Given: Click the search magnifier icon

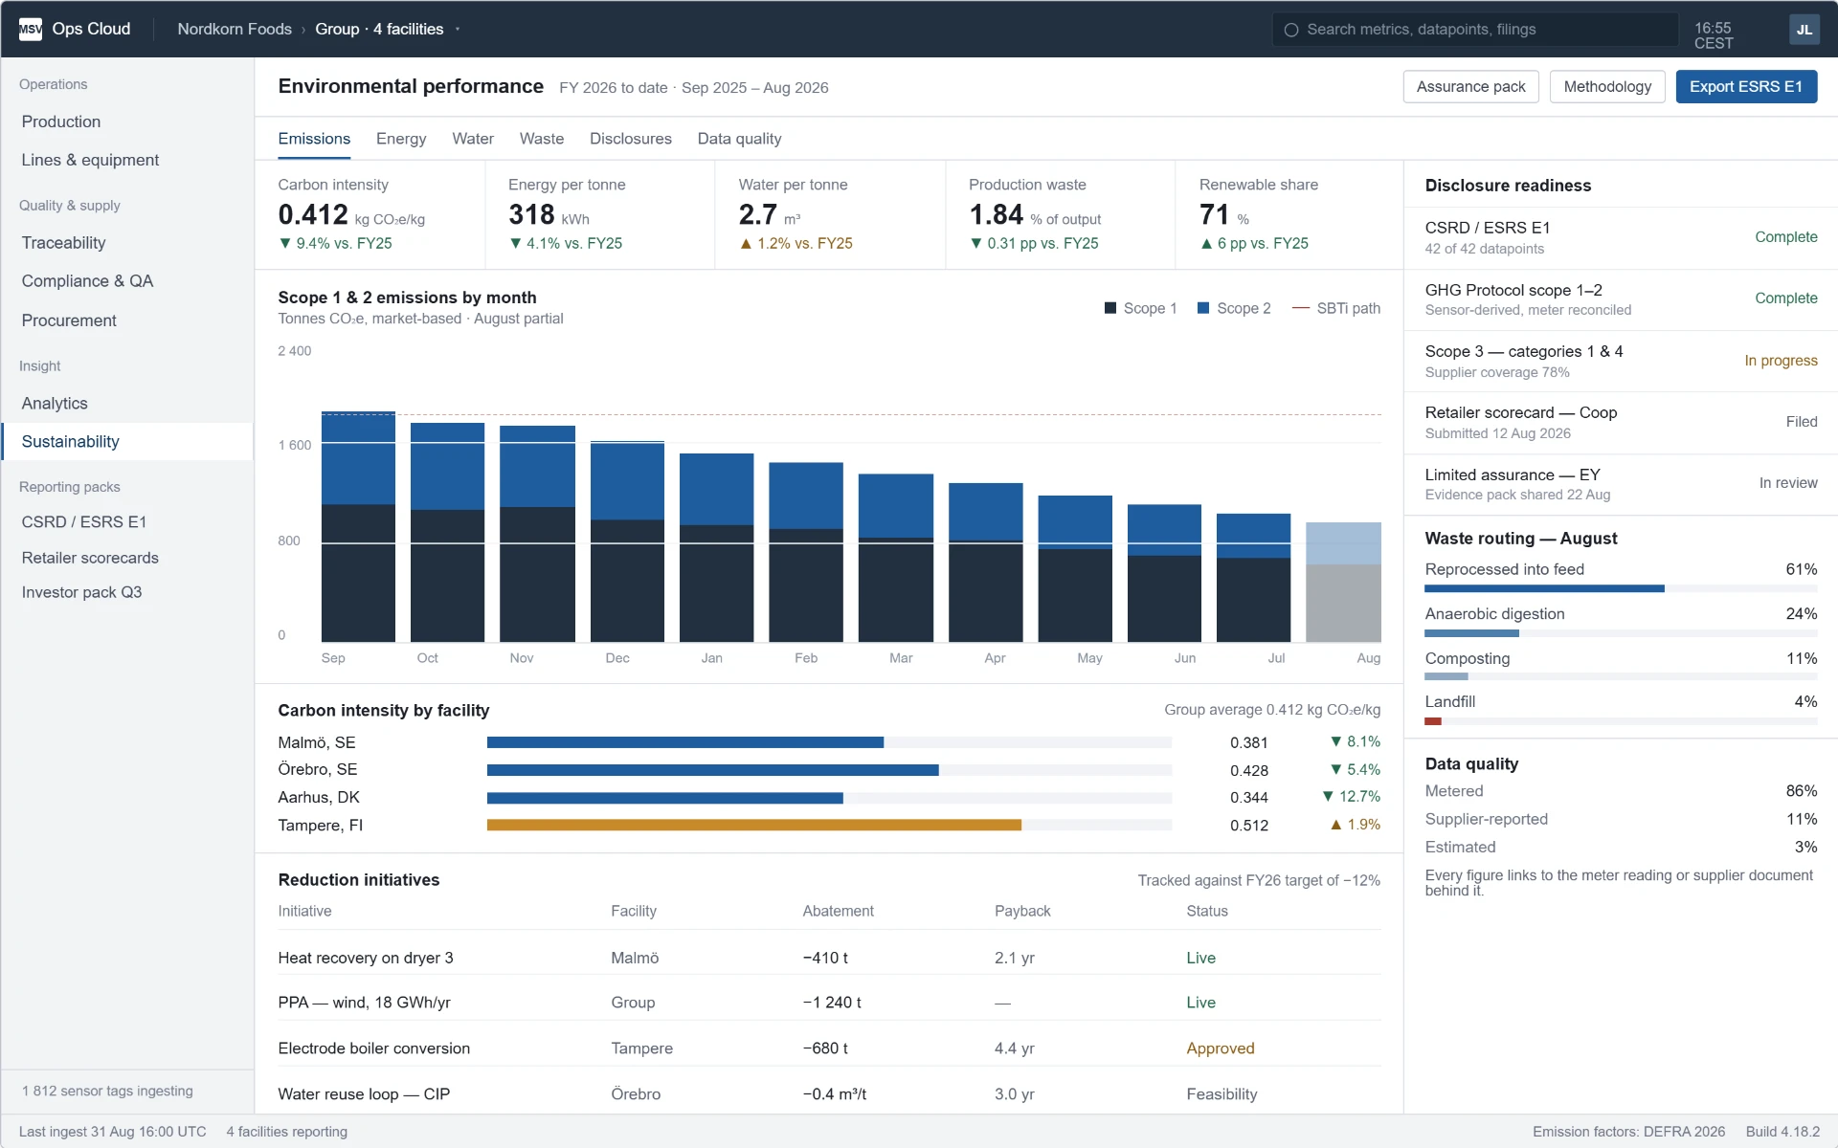Looking at the screenshot, I should point(1290,30).
